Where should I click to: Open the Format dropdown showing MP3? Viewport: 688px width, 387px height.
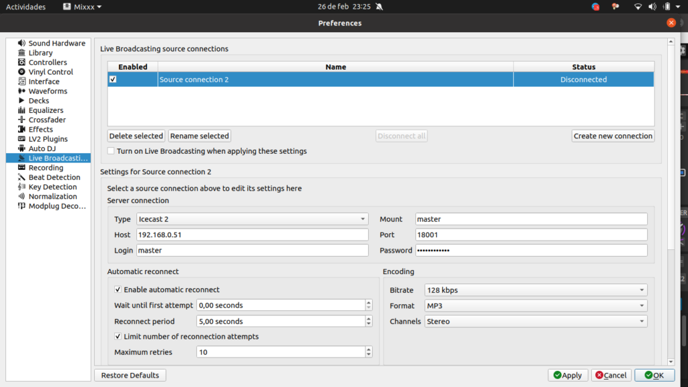tap(535, 306)
